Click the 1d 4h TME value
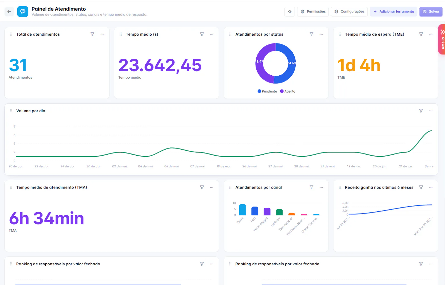 (x=359, y=65)
